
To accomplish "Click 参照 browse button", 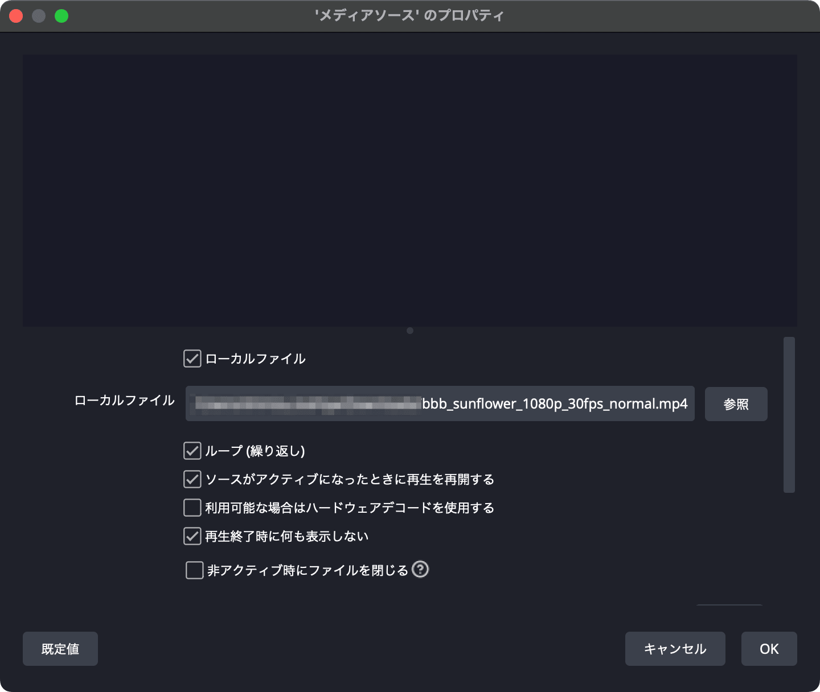I will (x=736, y=404).
